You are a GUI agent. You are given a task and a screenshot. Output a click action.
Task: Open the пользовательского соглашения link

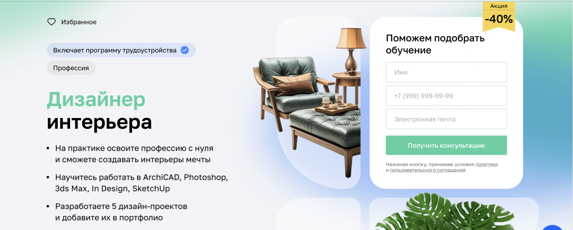tap(428, 170)
